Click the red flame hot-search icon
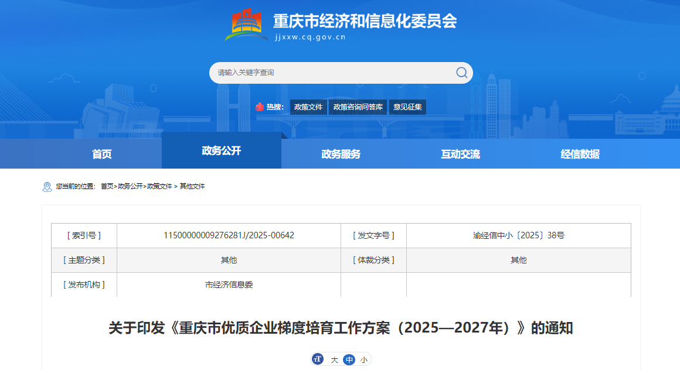Image resolution: width=680 pixels, height=370 pixels. point(260,107)
